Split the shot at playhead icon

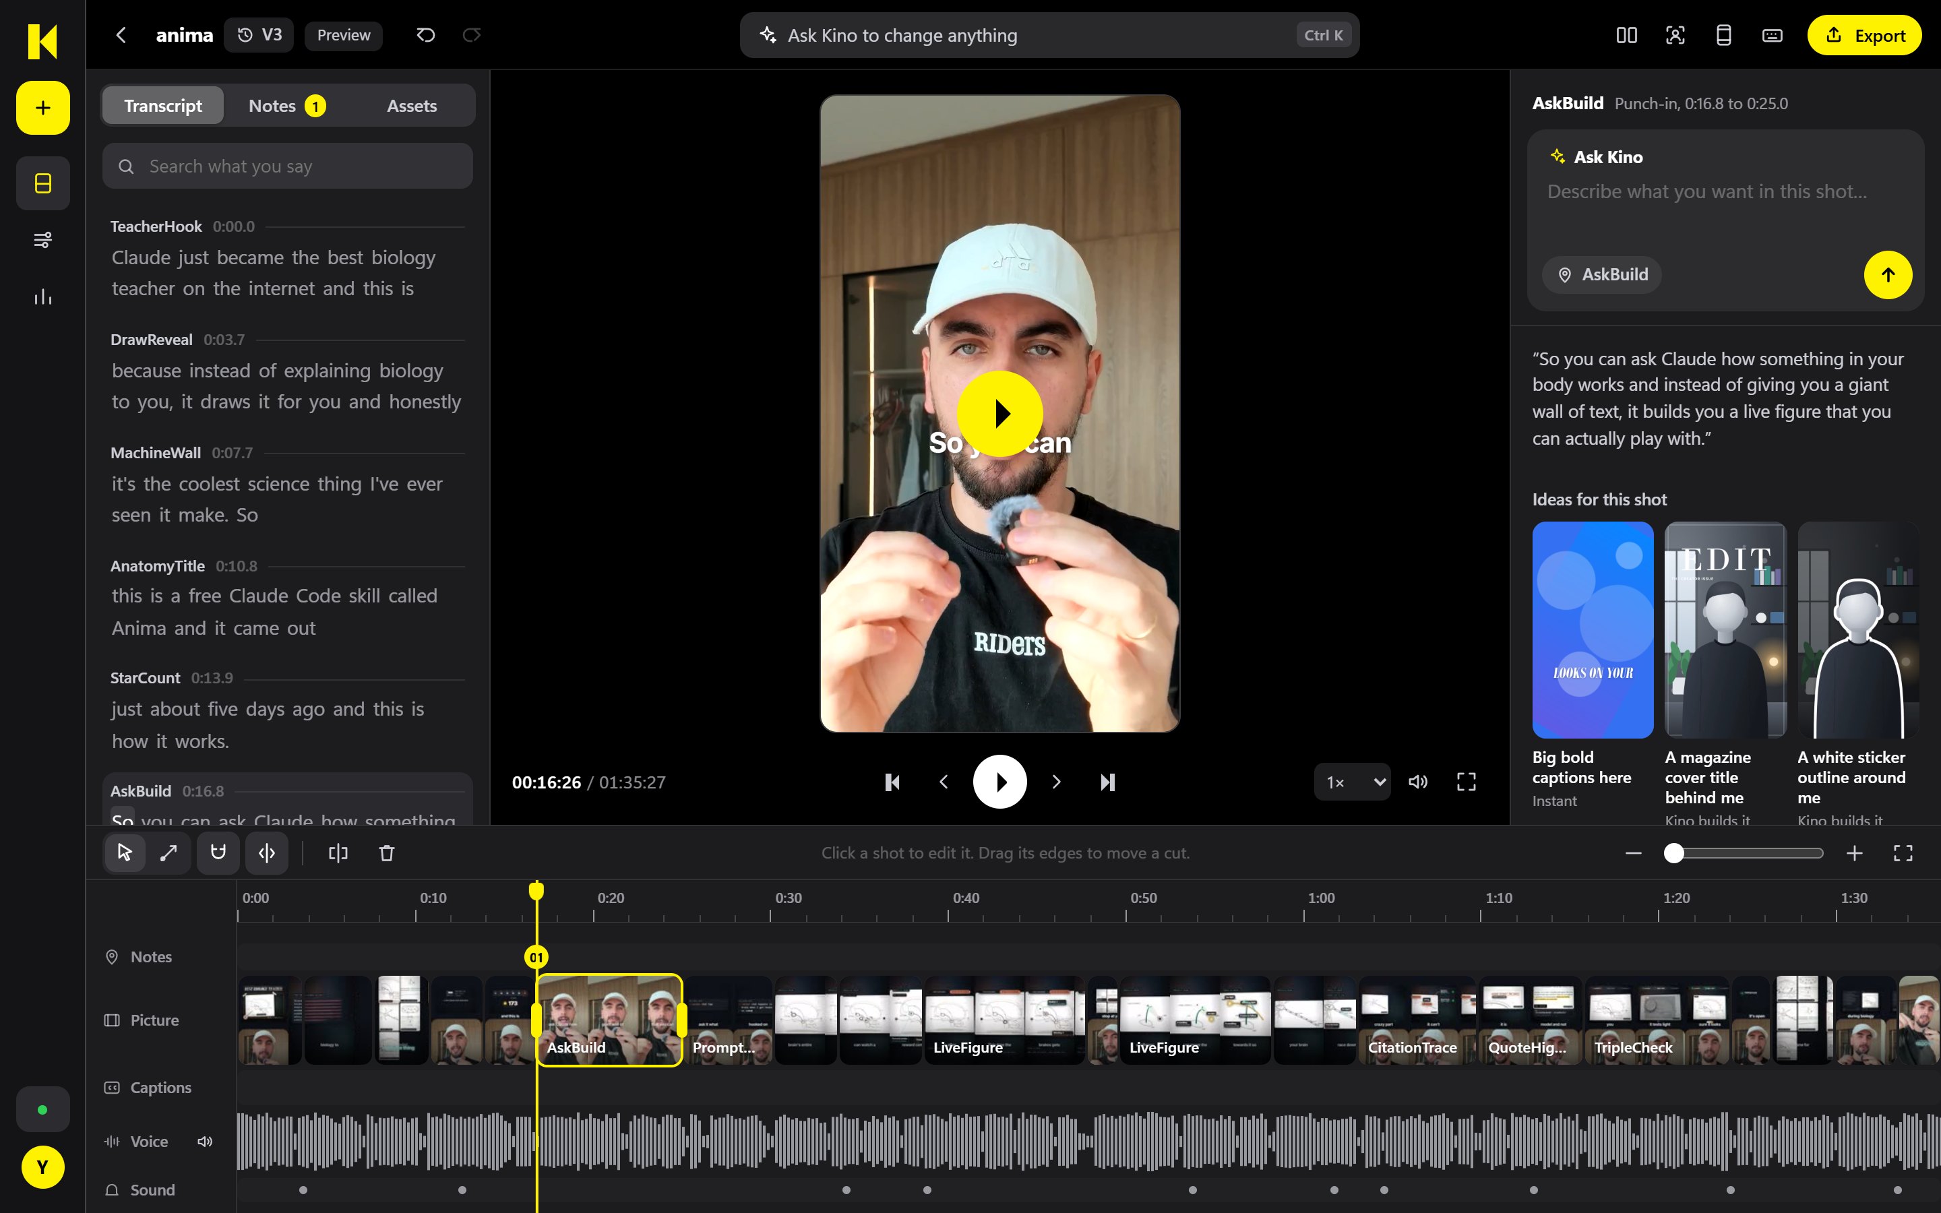click(338, 852)
